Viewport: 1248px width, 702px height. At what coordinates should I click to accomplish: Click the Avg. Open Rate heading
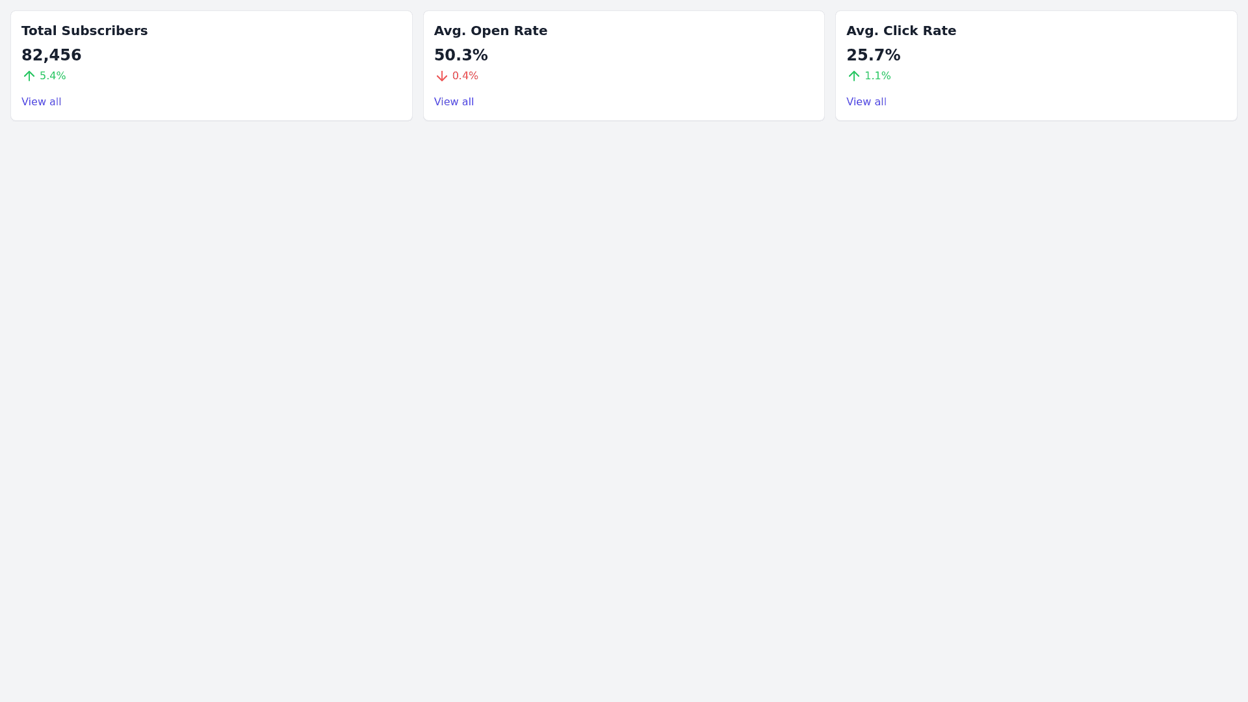click(491, 31)
